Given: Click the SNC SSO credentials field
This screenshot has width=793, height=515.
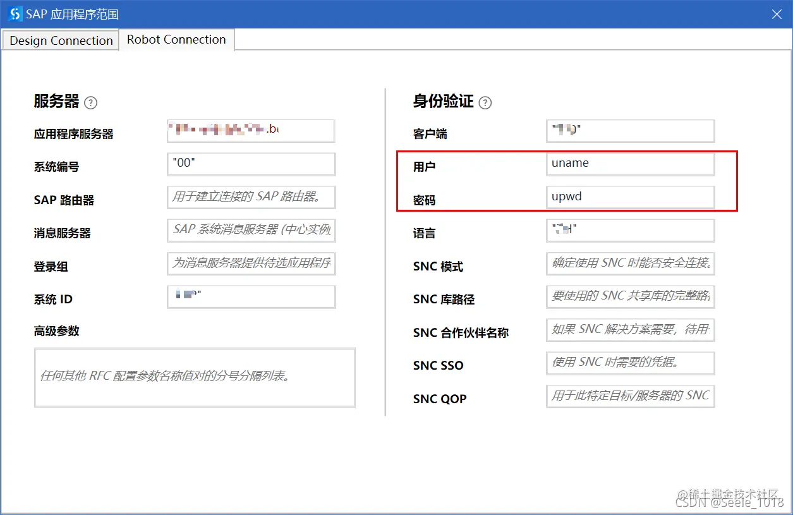Looking at the screenshot, I should [x=630, y=363].
